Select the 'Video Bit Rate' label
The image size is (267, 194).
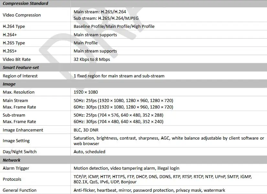tap(17, 59)
